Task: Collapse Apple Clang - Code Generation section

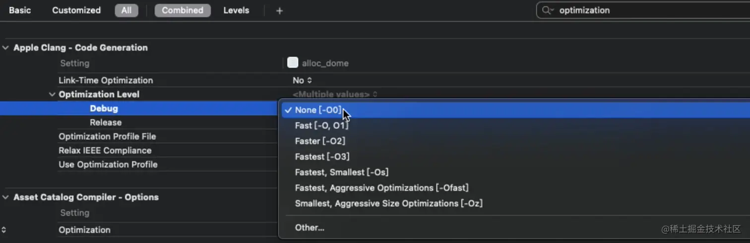Action: click(5, 48)
